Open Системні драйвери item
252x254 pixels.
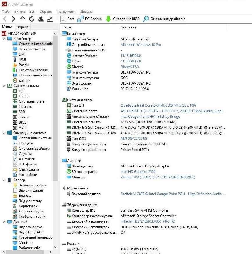31,149
